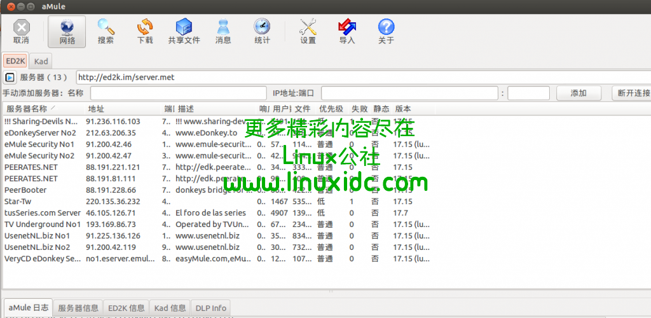Select the !!! Sharing-Devils server row
Viewport: 651px width, 318px height.
[216, 121]
